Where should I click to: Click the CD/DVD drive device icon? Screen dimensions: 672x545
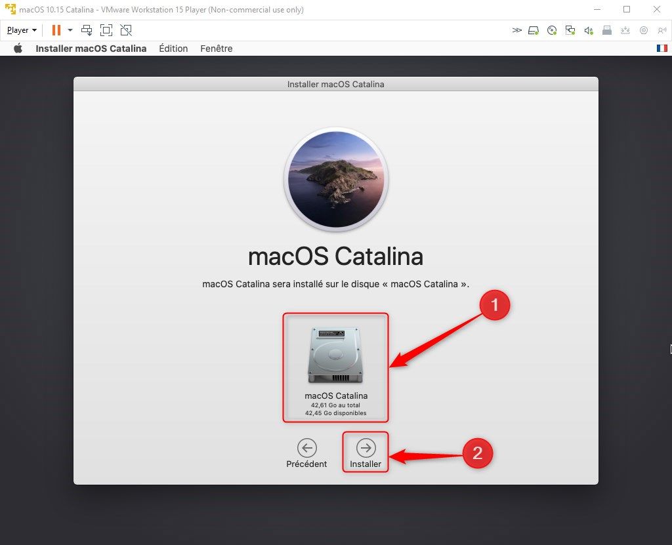click(552, 30)
